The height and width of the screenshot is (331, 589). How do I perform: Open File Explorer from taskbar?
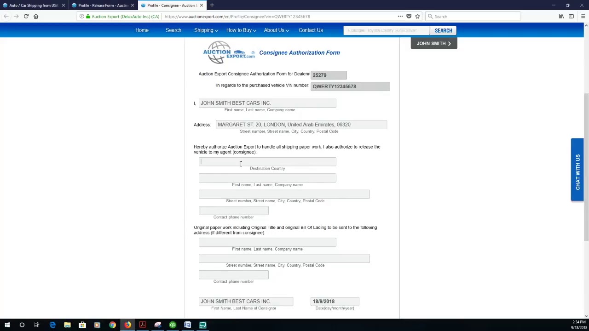[x=67, y=325]
